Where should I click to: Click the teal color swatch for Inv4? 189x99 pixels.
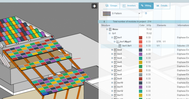[141, 58]
